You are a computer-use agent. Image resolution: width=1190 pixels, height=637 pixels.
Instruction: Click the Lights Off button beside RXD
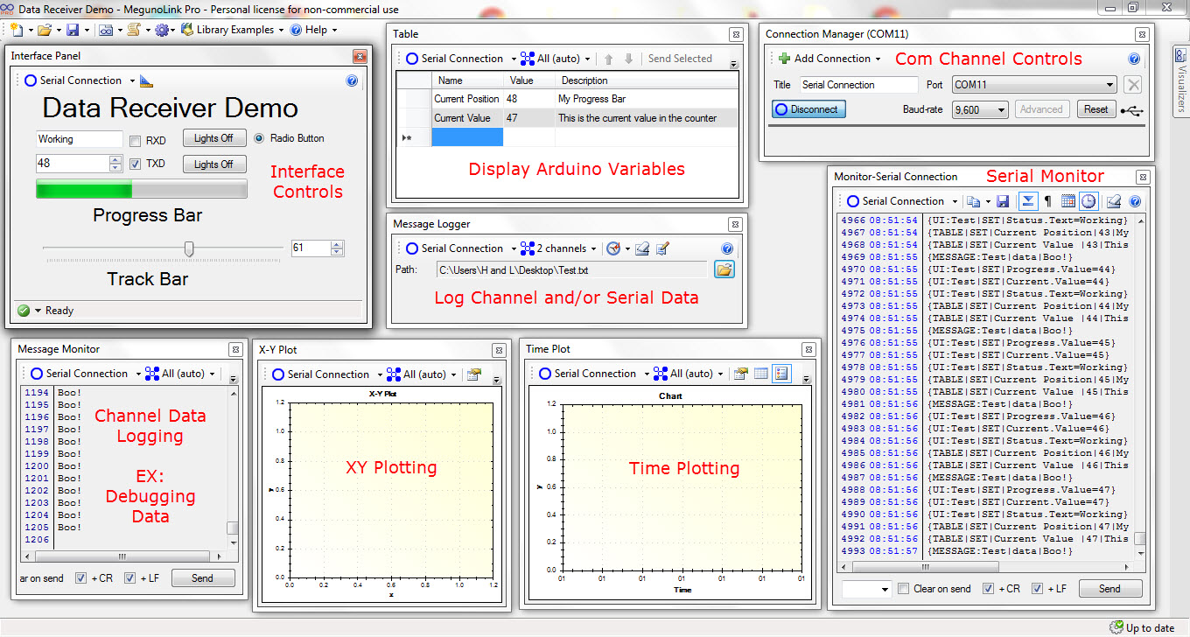[x=214, y=138]
